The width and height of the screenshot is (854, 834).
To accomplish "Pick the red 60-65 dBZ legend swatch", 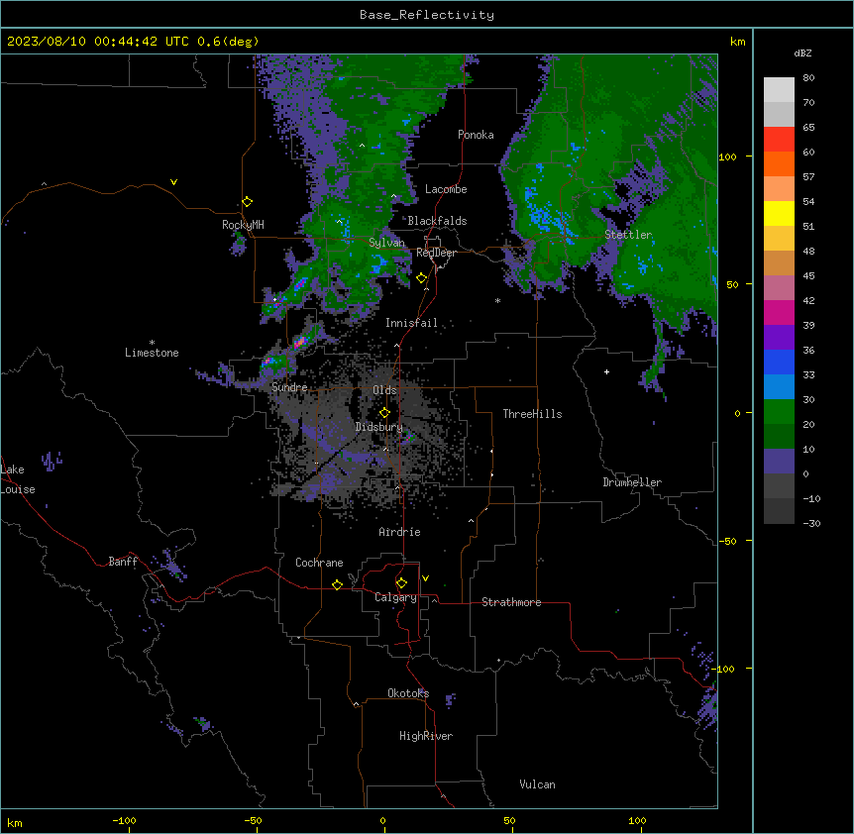I will point(779,140).
